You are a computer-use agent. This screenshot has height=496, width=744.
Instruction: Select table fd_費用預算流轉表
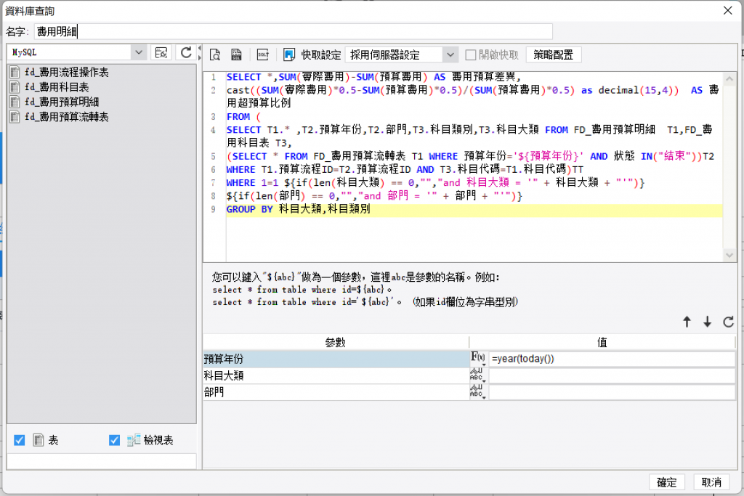[x=66, y=117]
